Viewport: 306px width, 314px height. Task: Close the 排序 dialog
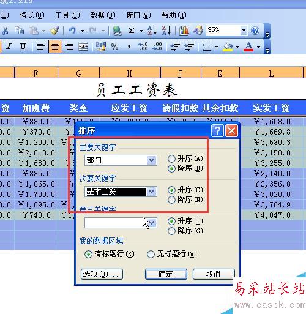pos(231,130)
